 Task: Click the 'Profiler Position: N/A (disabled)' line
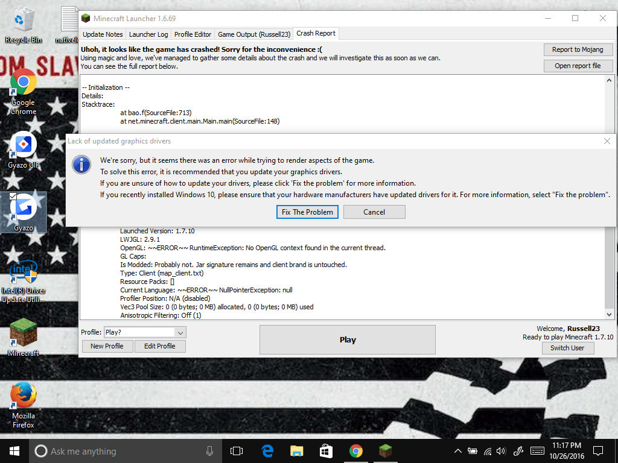(x=165, y=298)
